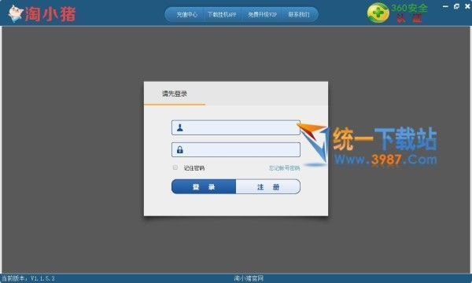This screenshot has height=283, width=472.
Task: Open 联系我们 in the top navigation
Action: (x=299, y=14)
